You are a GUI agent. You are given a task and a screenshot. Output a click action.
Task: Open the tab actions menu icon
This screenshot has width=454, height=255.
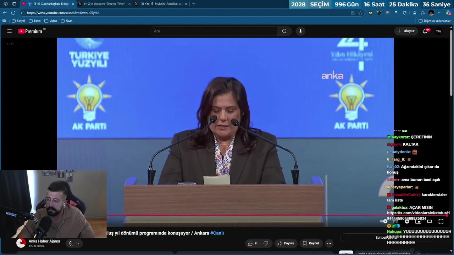[x=14, y=4]
